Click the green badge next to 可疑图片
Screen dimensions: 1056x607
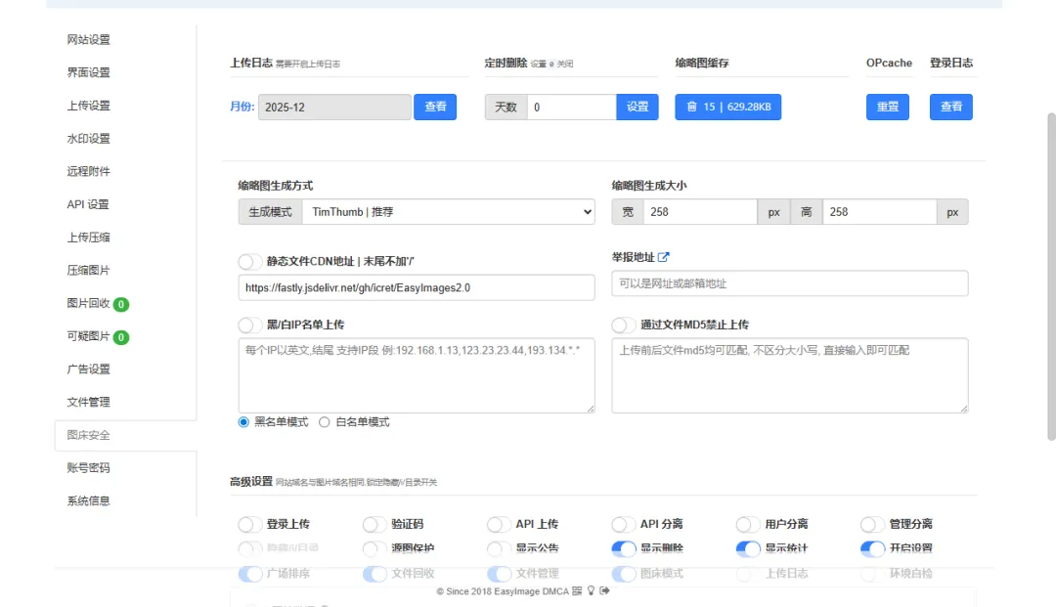121,337
